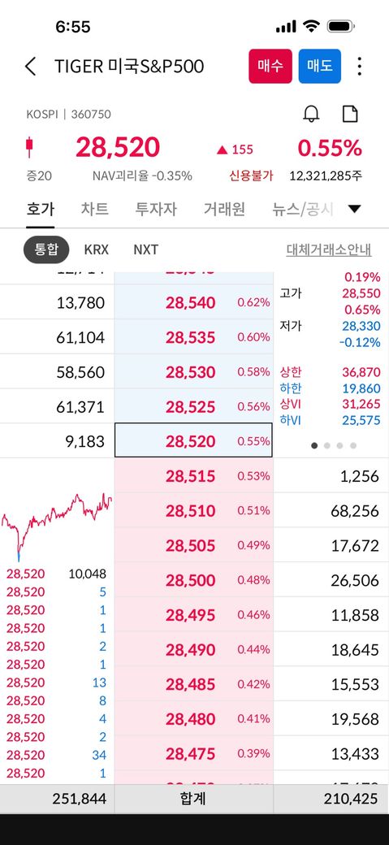This screenshot has width=389, height=845.
Task: Expand more tabs with the down triangle
Action: click(355, 209)
